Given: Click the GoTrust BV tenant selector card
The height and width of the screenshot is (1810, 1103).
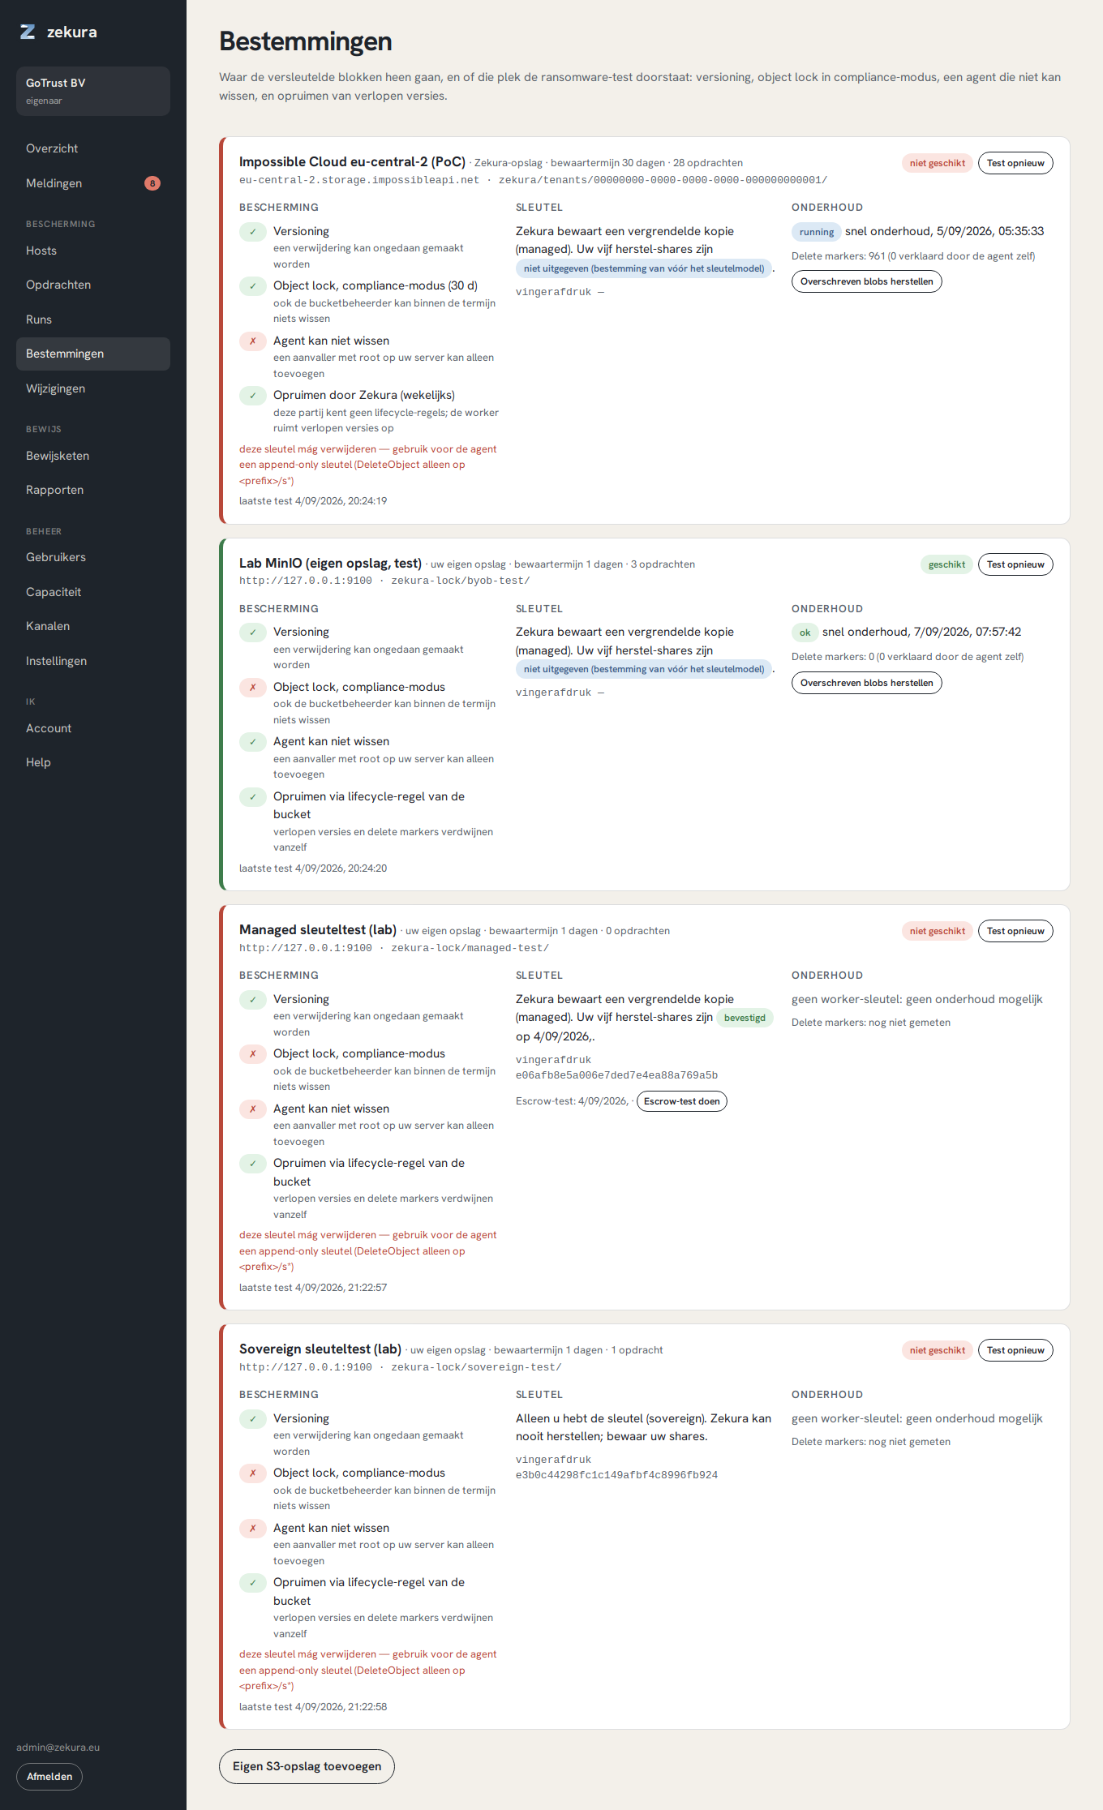Looking at the screenshot, I should point(93,91).
